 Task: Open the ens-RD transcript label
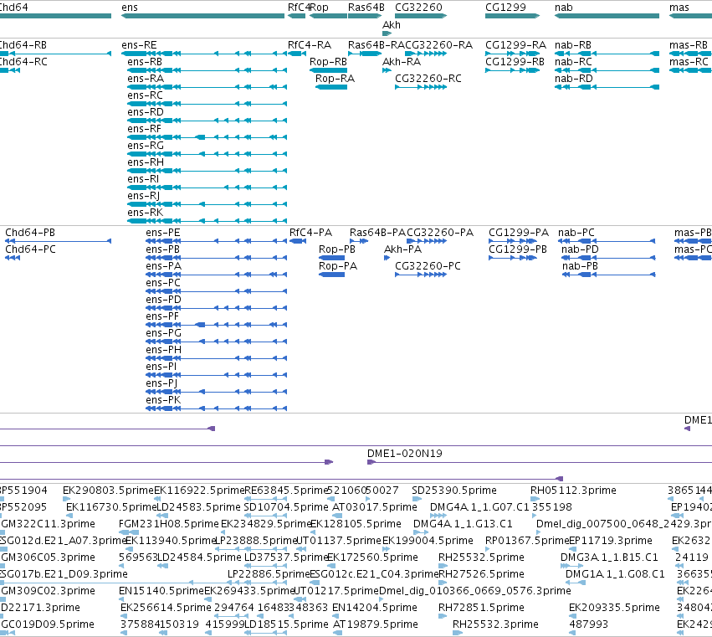pos(146,112)
